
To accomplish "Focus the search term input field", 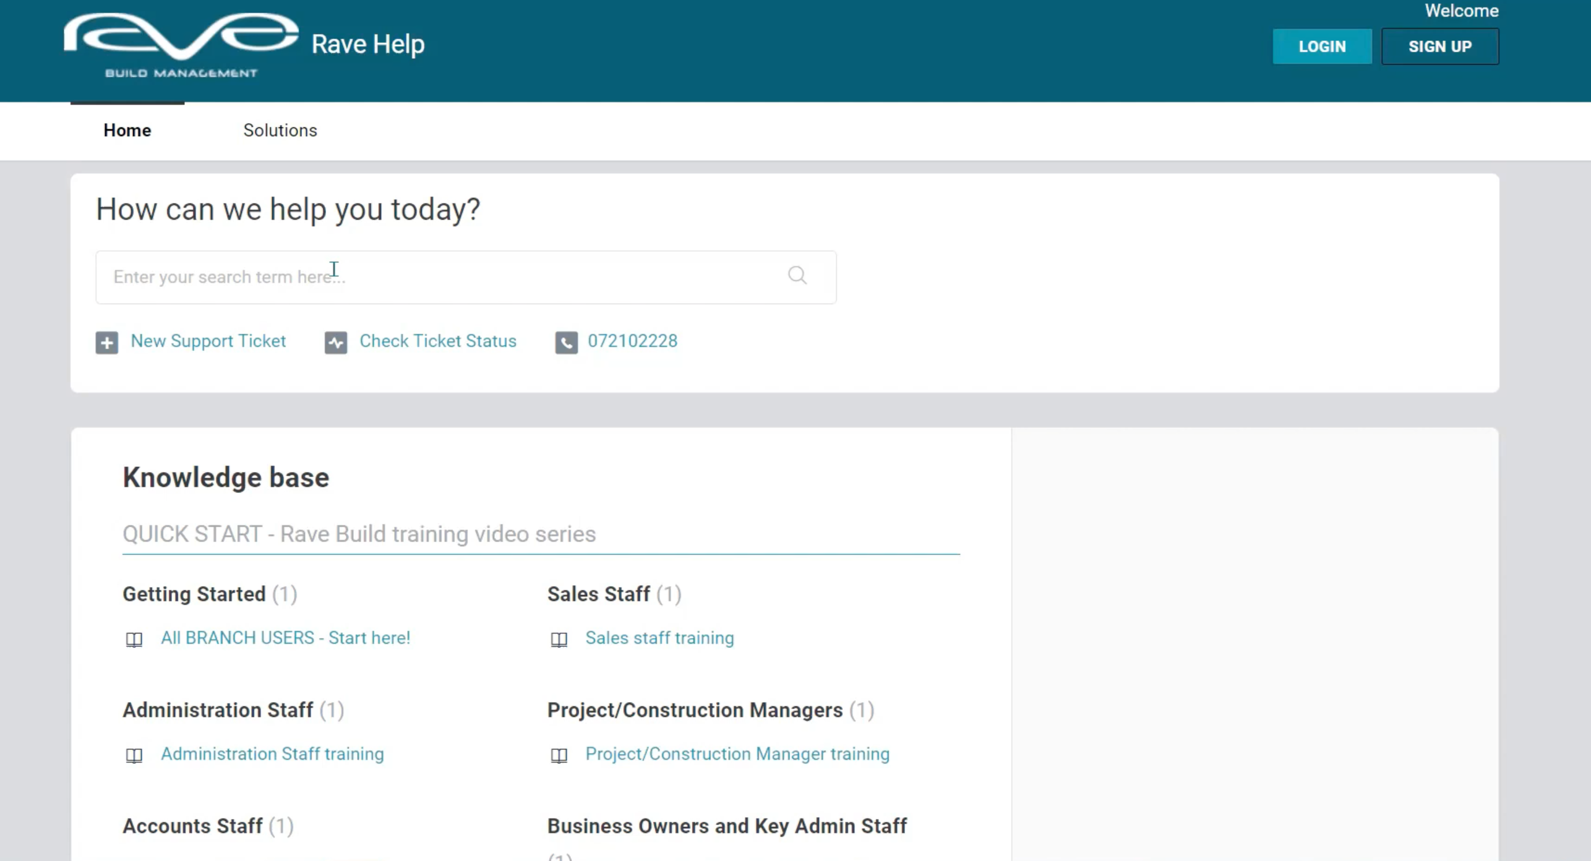I will [433, 277].
